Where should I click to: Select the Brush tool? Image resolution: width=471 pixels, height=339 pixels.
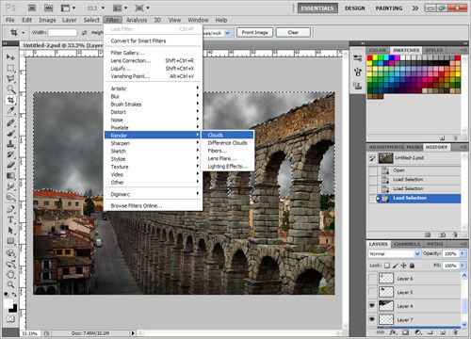coord(10,134)
